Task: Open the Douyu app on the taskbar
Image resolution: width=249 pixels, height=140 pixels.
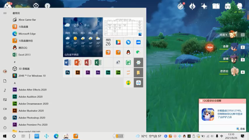Action: (x=76, y=136)
